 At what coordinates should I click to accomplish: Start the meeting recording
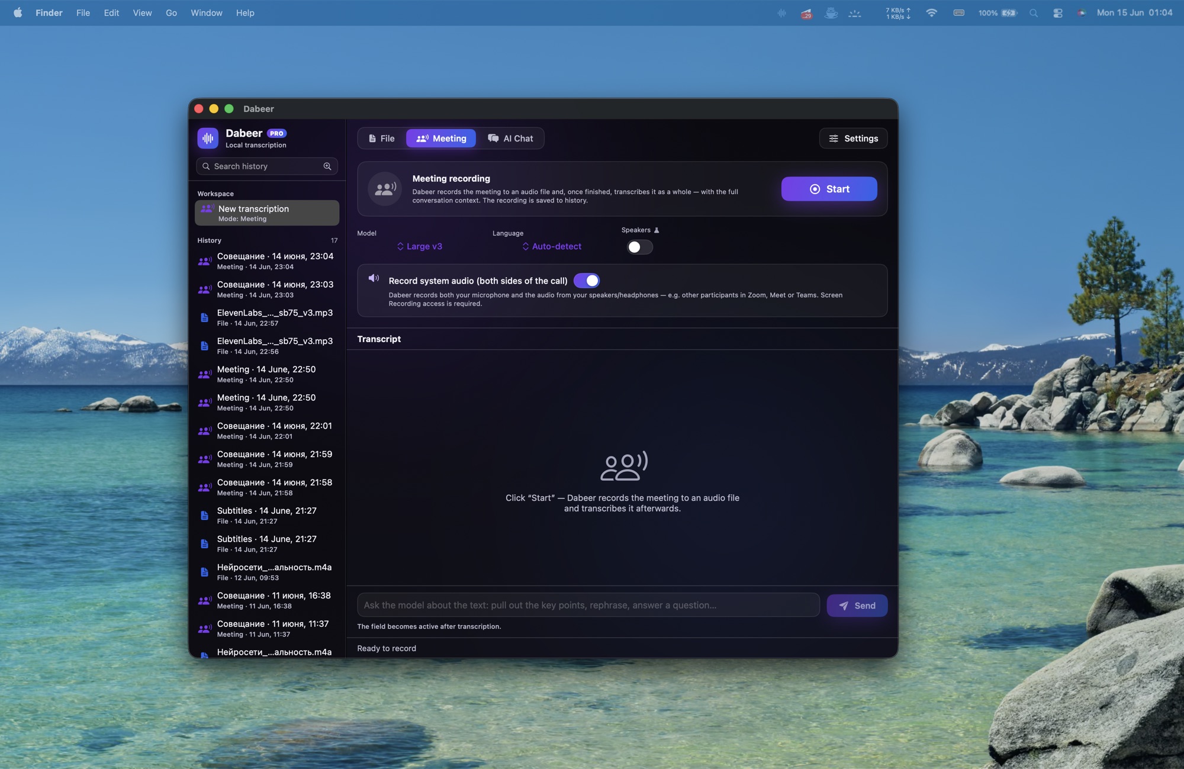click(x=829, y=189)
